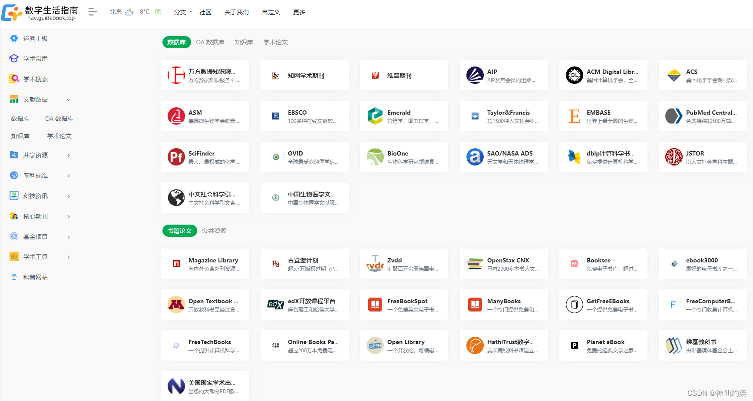Open the 知网学术期刊 card
The image size is (753, 401).
coord(304,75)
